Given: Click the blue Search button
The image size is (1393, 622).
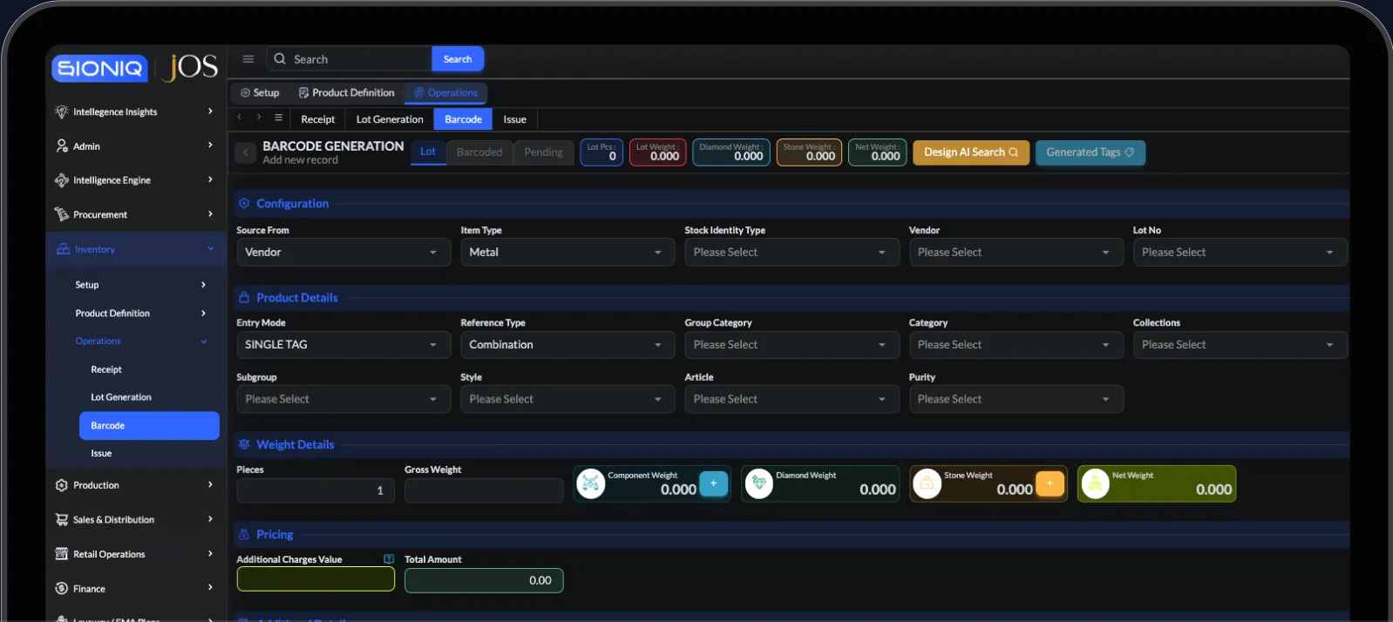Looking at the screenshot, I should 458,59.
